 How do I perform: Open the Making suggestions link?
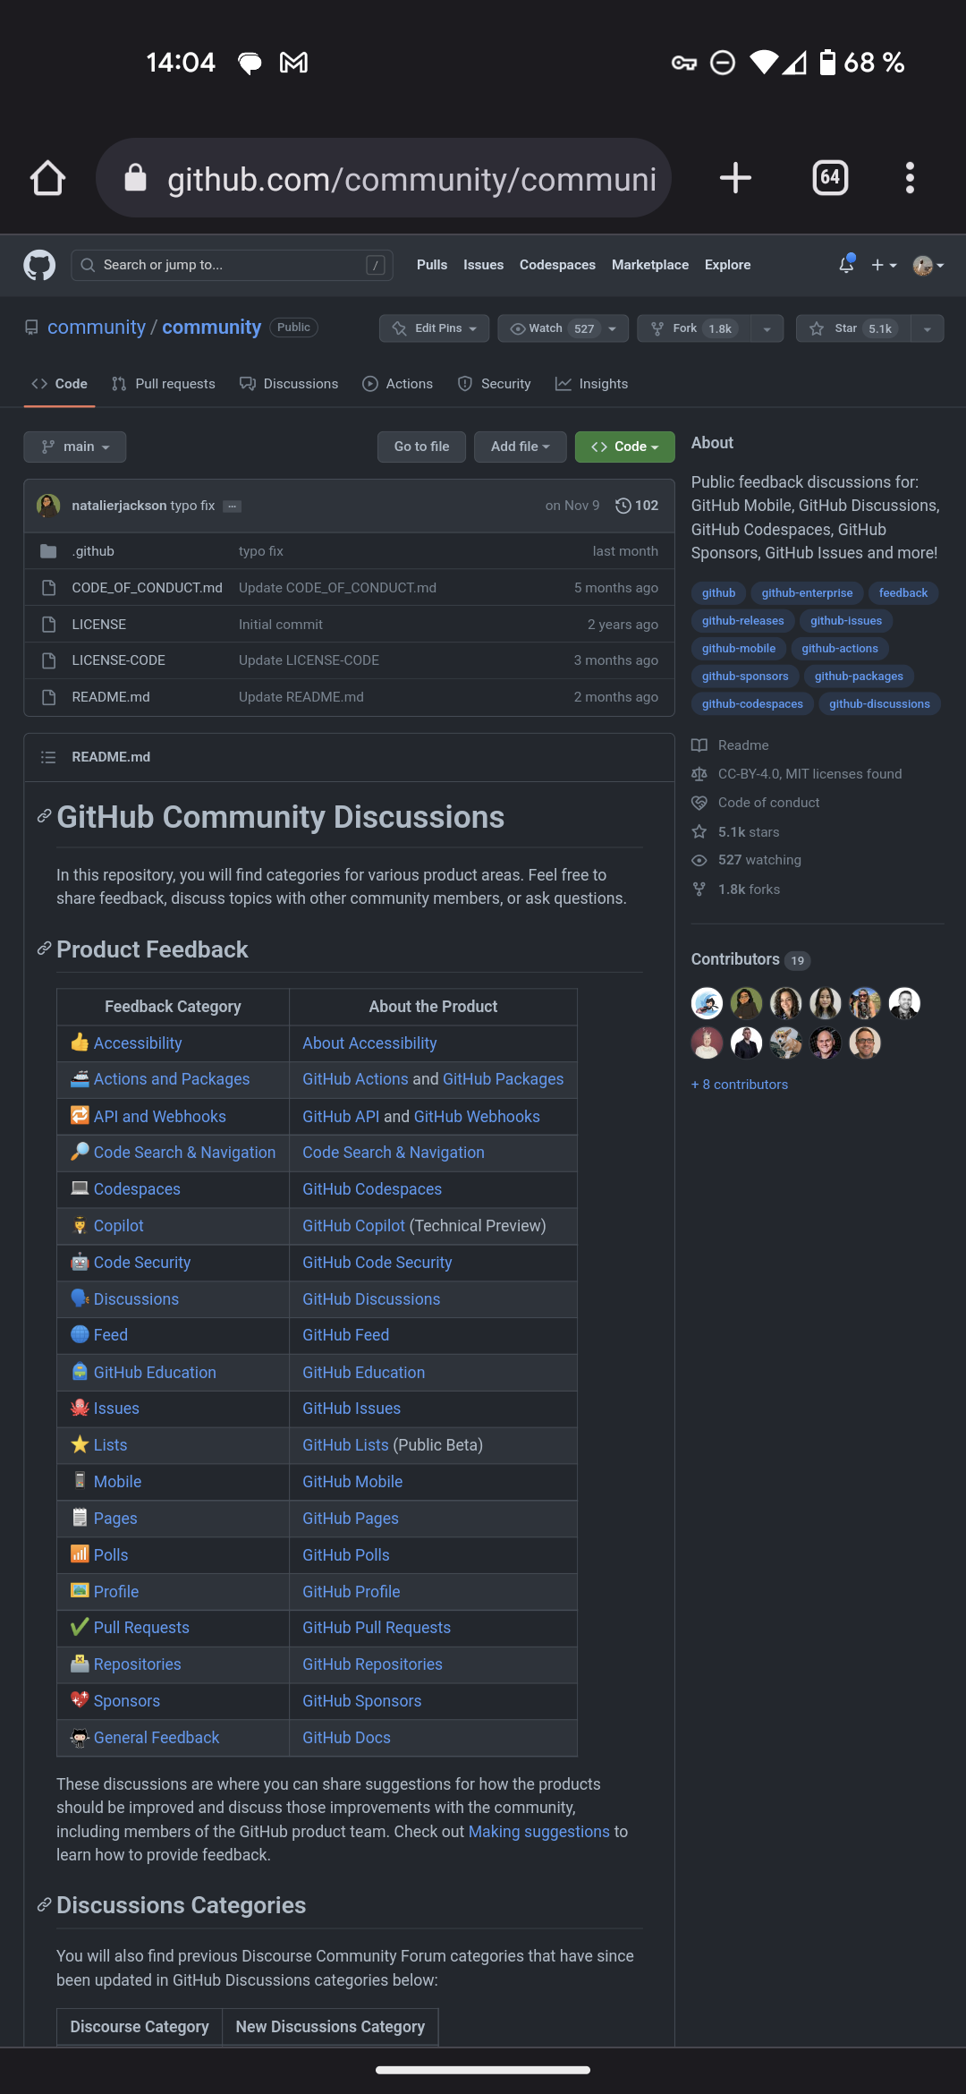(x=539, y=1832)
